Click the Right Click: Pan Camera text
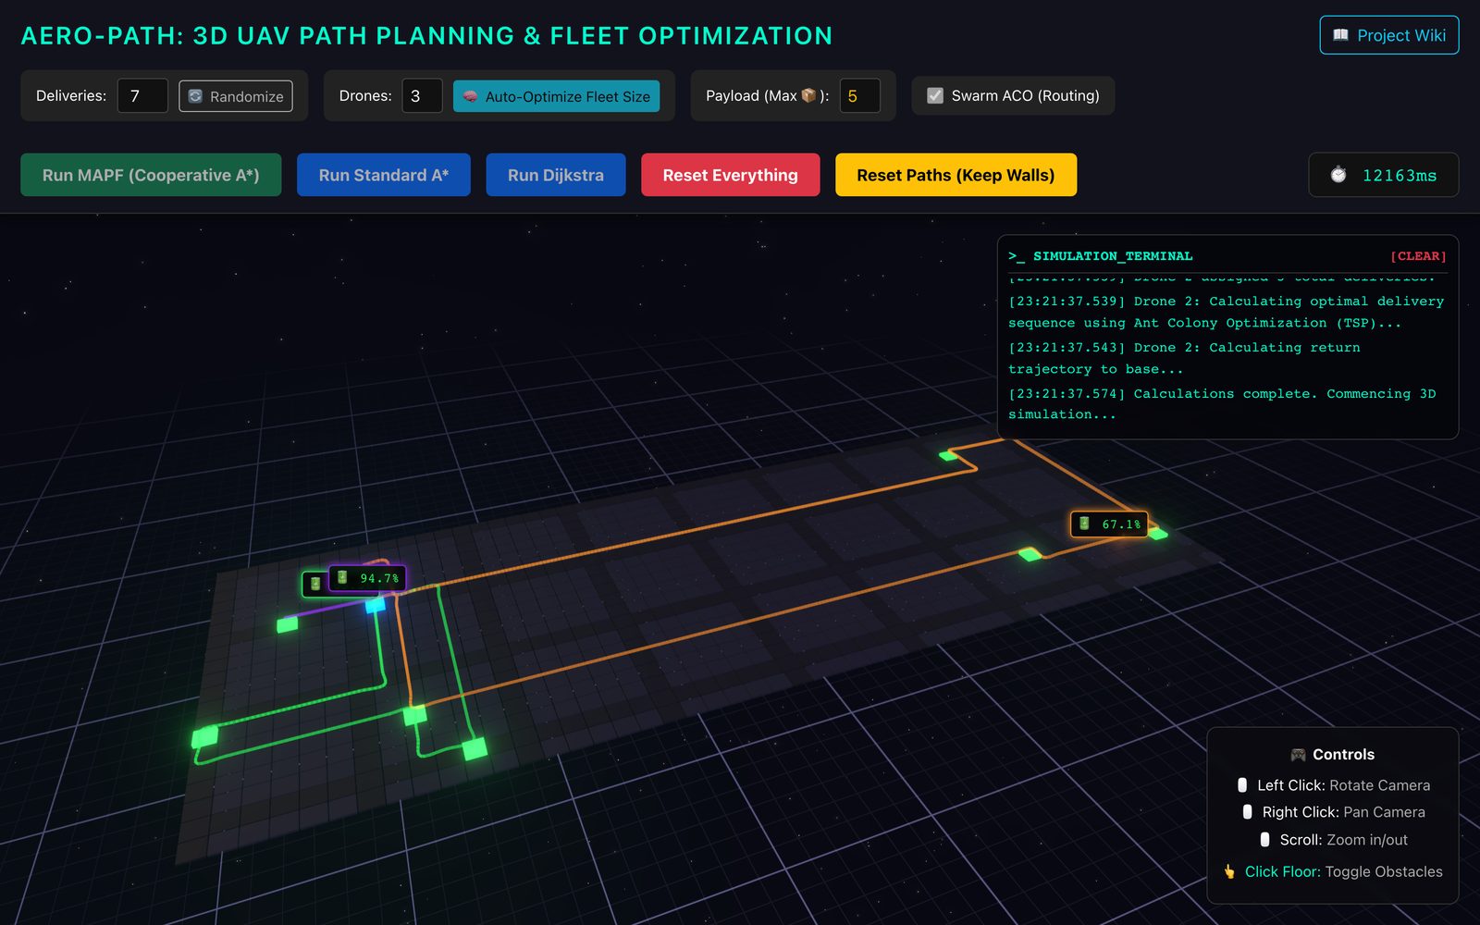 pos(1343,812)
